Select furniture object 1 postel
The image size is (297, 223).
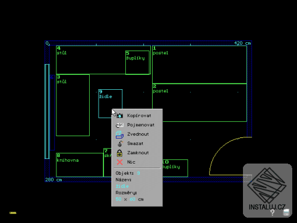200,65
